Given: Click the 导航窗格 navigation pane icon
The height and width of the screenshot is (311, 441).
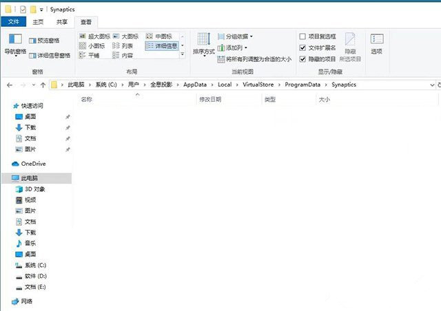Looking at the screenshot, I should tap(15, 45).
